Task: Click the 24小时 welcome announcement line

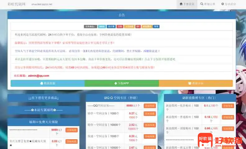Action: [x=73, y=34]
